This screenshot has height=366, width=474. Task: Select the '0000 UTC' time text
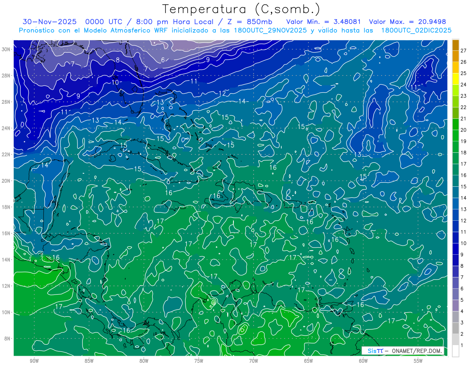coord(104,22)
